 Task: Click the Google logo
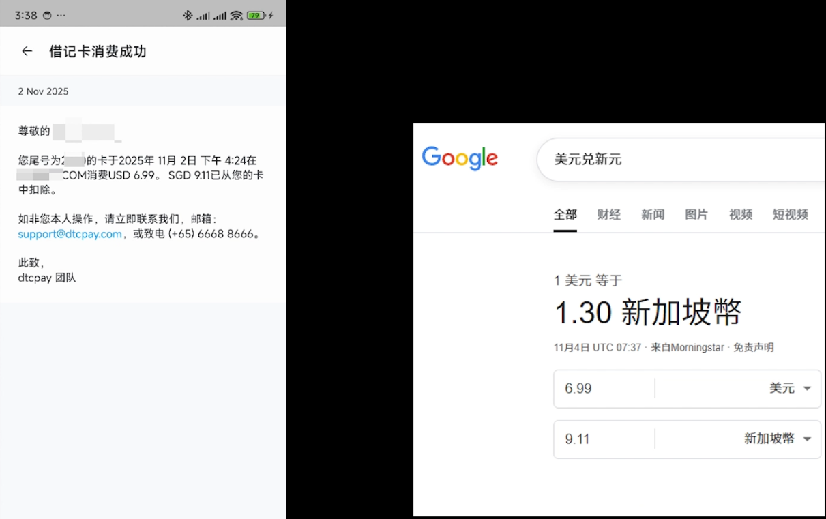click(x=460, y=158)
